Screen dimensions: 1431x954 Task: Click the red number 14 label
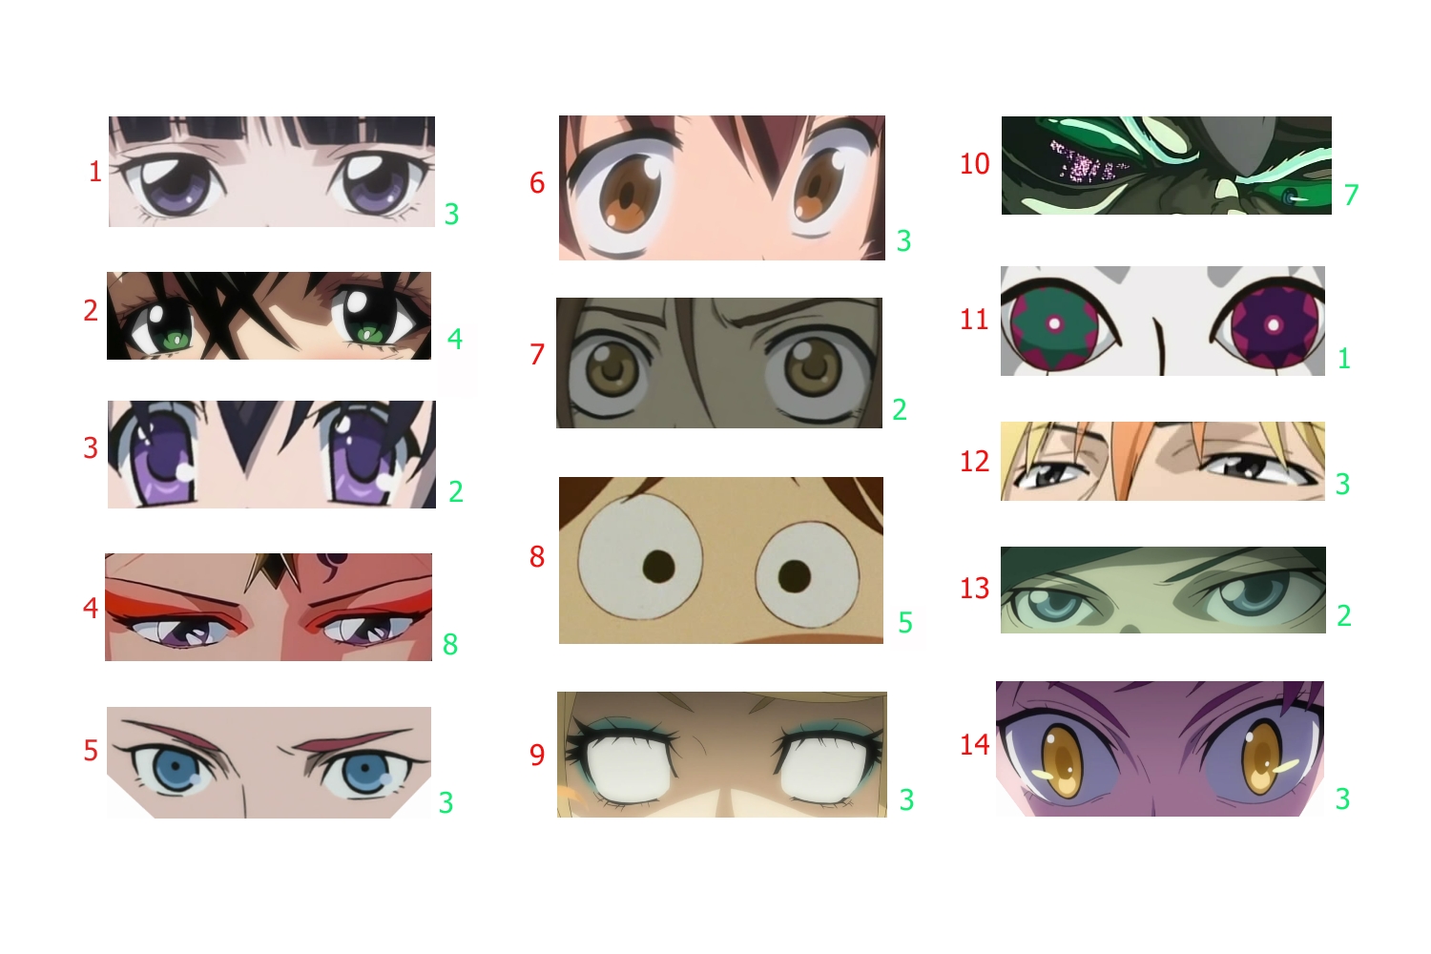975,744
